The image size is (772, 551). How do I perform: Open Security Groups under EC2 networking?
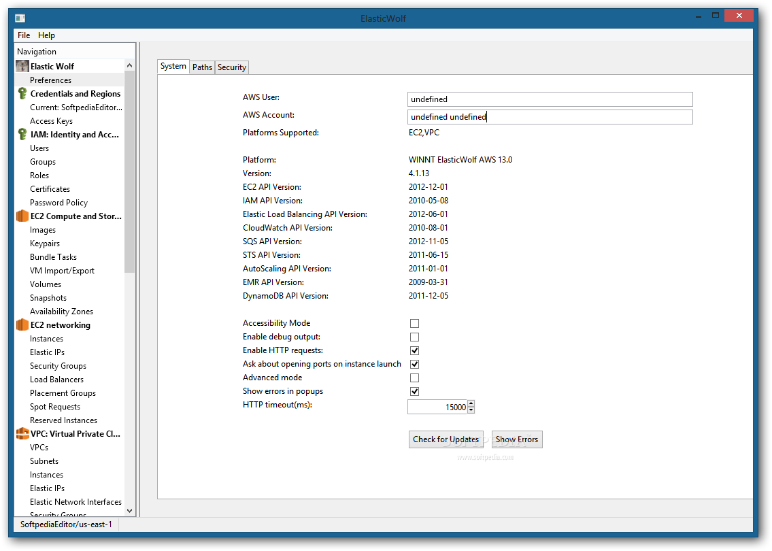point(58,366)
